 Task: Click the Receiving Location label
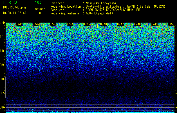(x=66, y=6)
